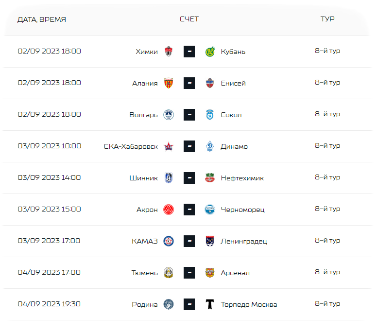
Task: Select the СКА-Хабаровск star logo
Action: pyautogui.click(x=169, y=146)
